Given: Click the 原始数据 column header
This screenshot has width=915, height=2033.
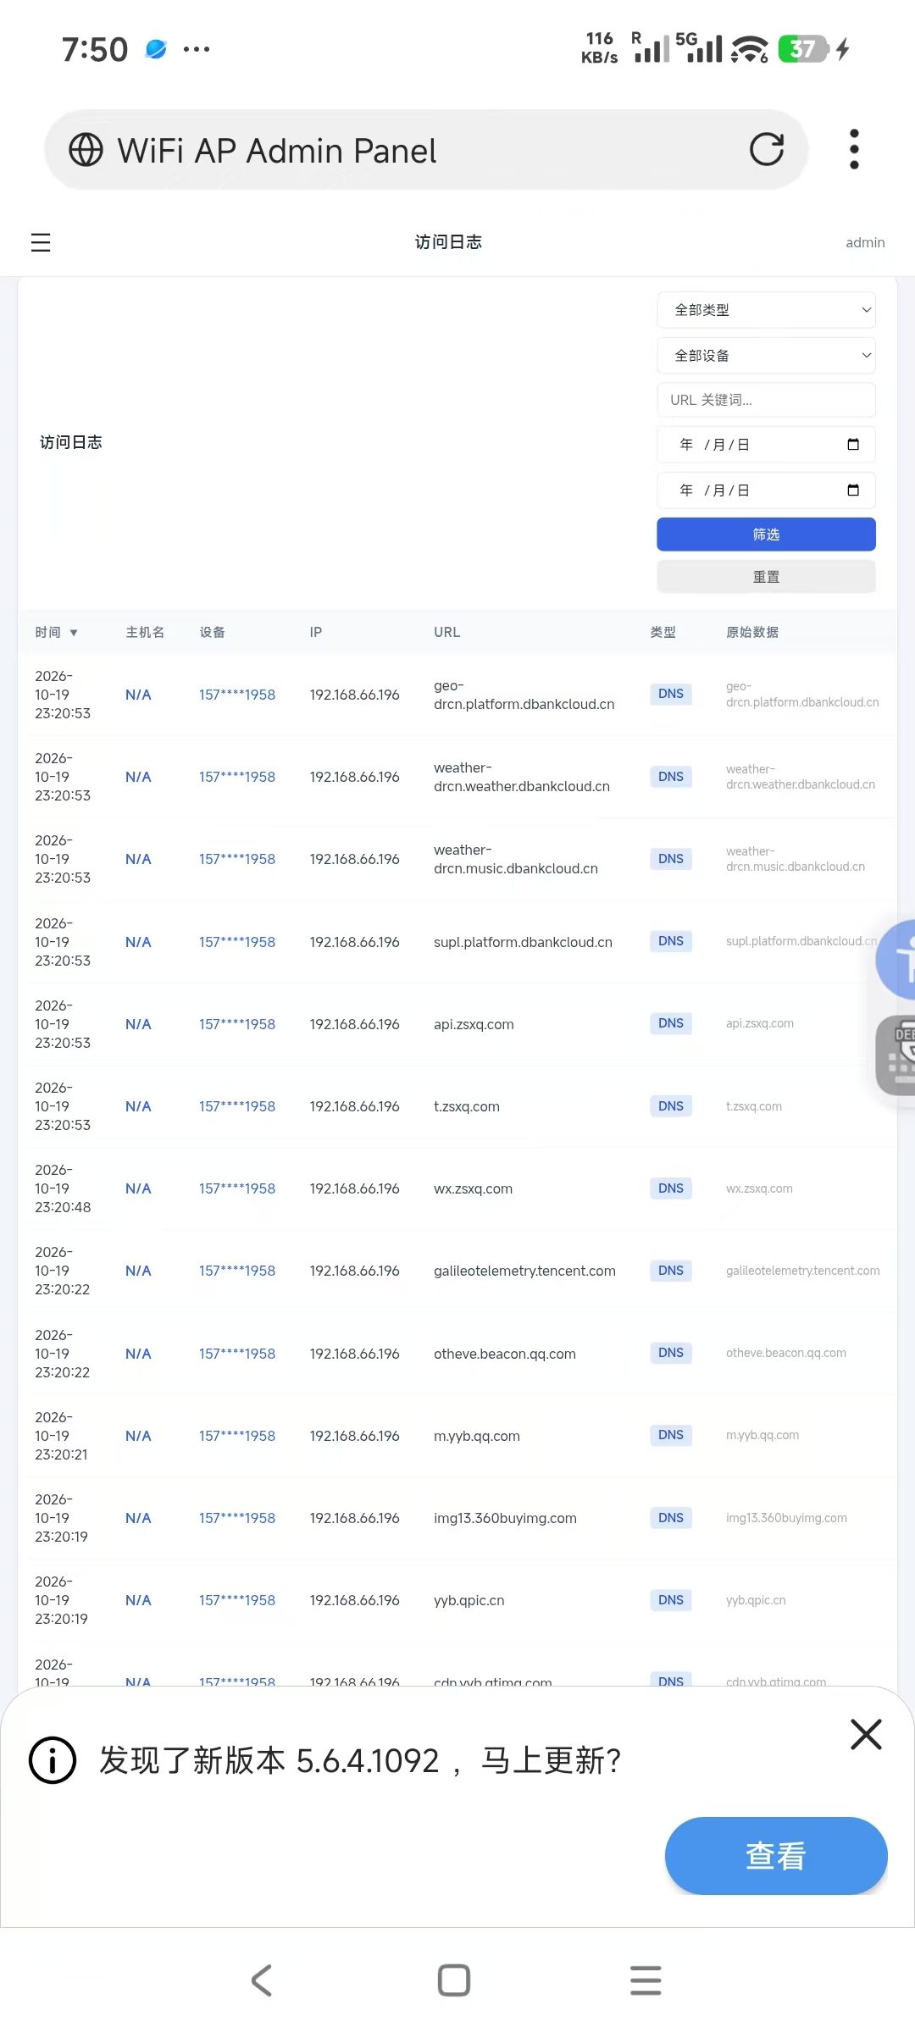Looking at the screenshot, I should click(x=752, y=632).
